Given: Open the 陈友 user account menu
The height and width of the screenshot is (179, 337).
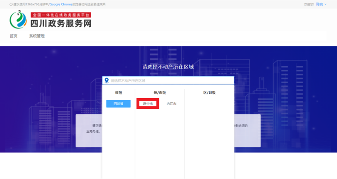Looking at the screenshot, I should point(320,4).
